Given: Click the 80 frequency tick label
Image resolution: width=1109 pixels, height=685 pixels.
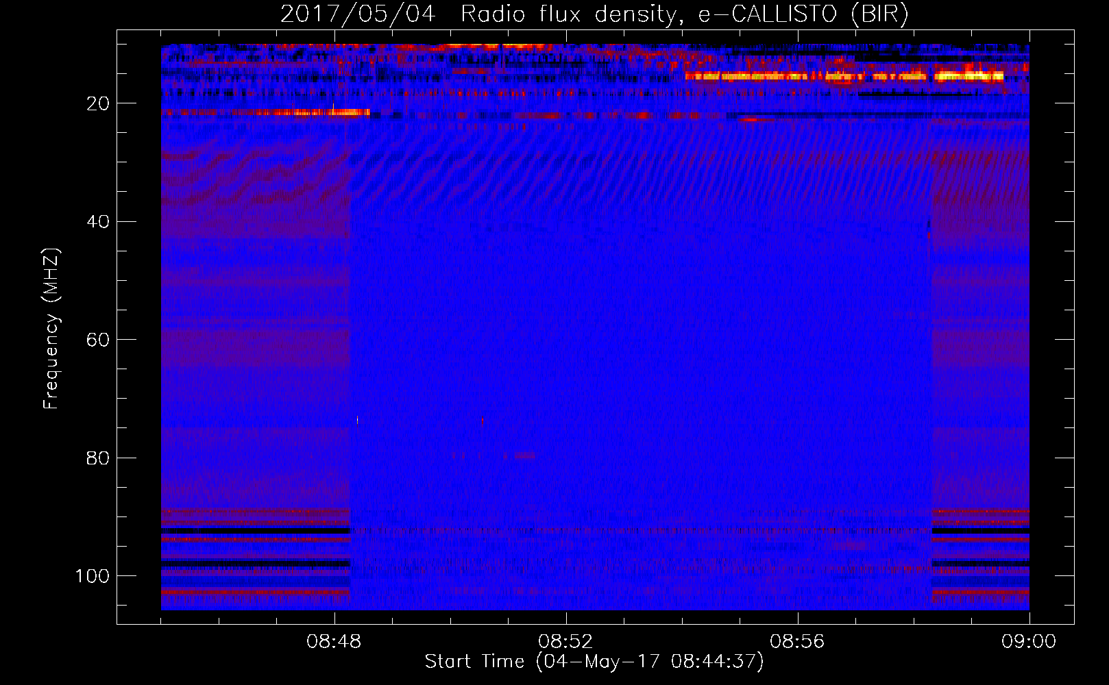Looking at the screenshot, I should tap(99, 458).
